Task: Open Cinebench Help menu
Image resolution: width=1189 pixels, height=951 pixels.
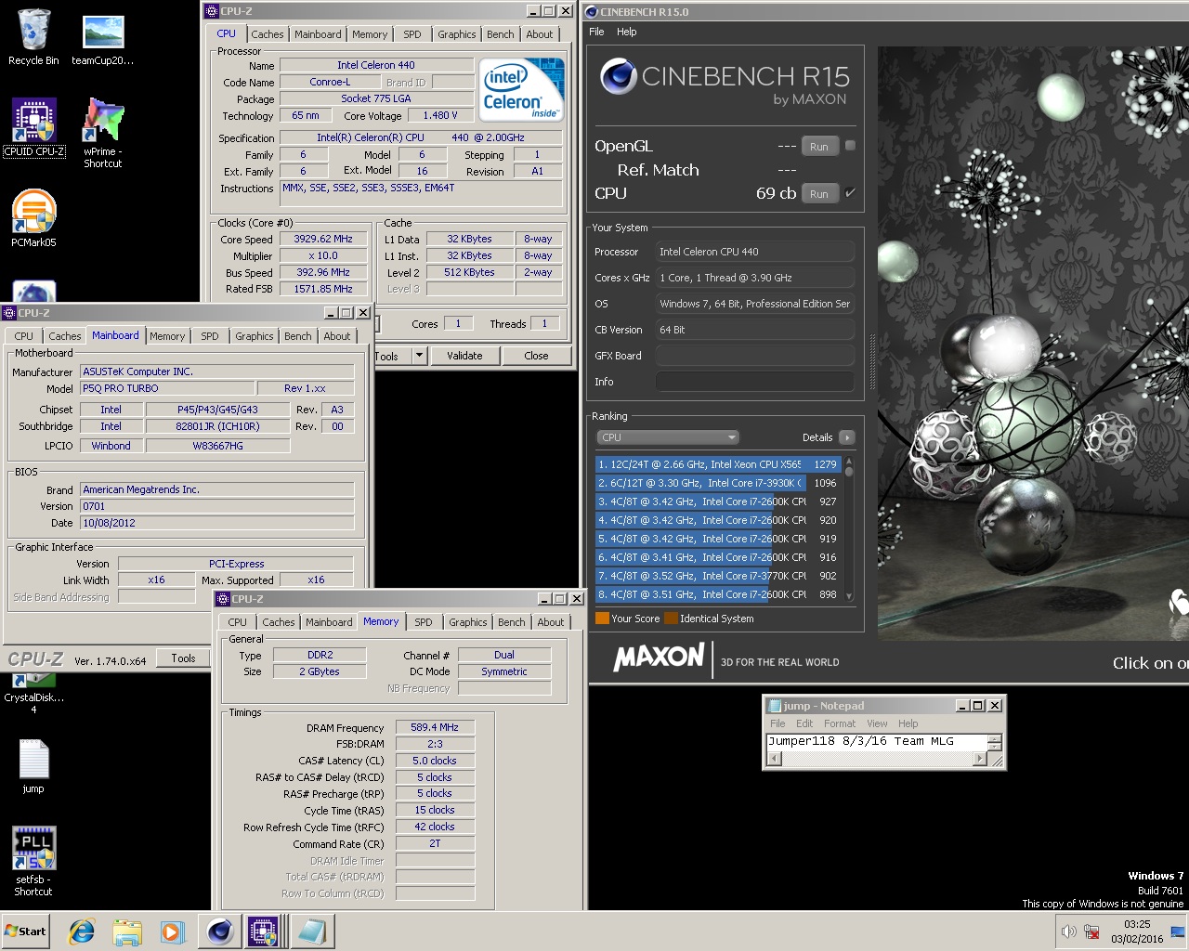Action: 627,32
